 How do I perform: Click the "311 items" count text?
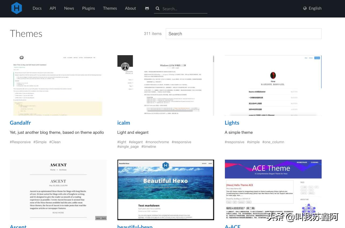[153, 34]
